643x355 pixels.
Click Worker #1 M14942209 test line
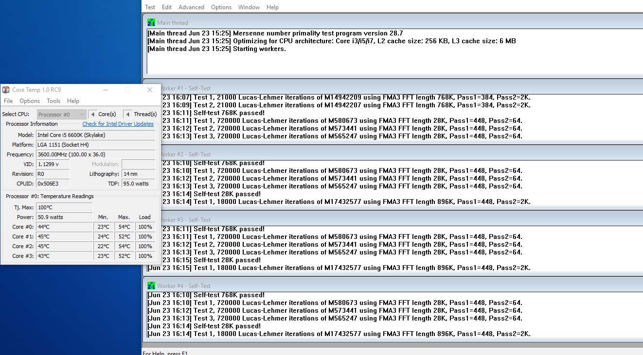pyautogui.click(x=346, y=97)
